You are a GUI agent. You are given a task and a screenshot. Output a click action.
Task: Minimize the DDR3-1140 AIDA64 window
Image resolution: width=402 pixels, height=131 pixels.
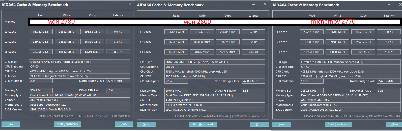pyautogui.click(x=118, y=4)
